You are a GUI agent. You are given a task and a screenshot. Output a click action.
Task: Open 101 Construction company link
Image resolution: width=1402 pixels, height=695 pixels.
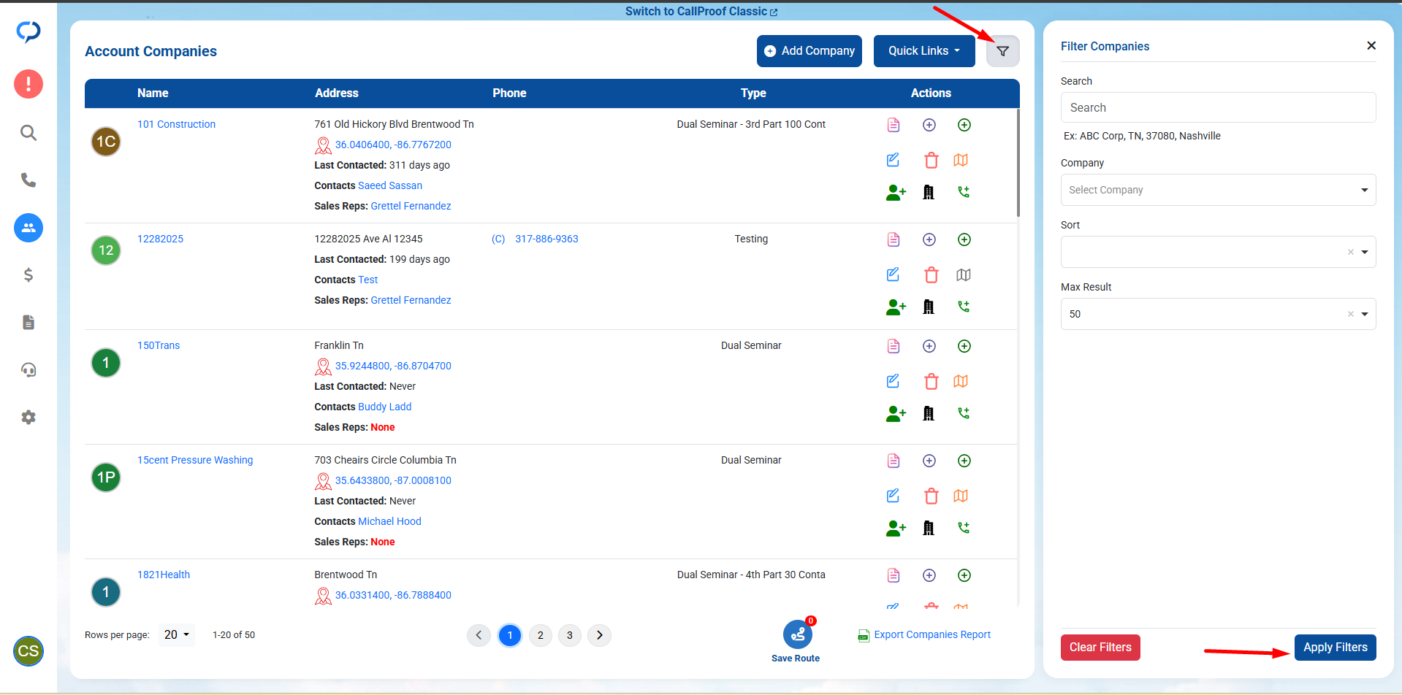point(176,124)
